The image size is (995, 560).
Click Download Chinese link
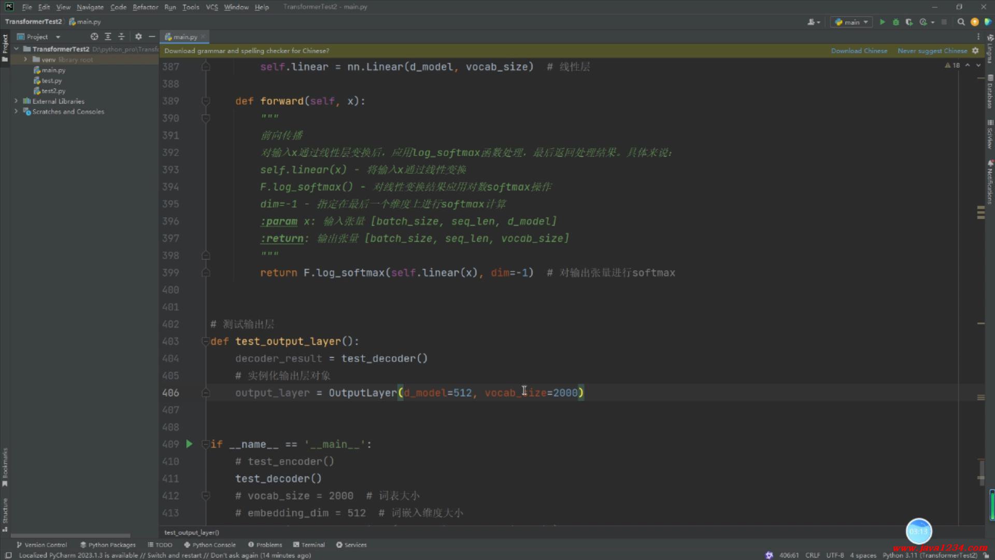pyautogui.click(x=859, y=51)
